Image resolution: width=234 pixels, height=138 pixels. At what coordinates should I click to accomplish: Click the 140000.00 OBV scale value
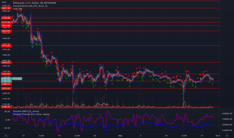[227, 113]
